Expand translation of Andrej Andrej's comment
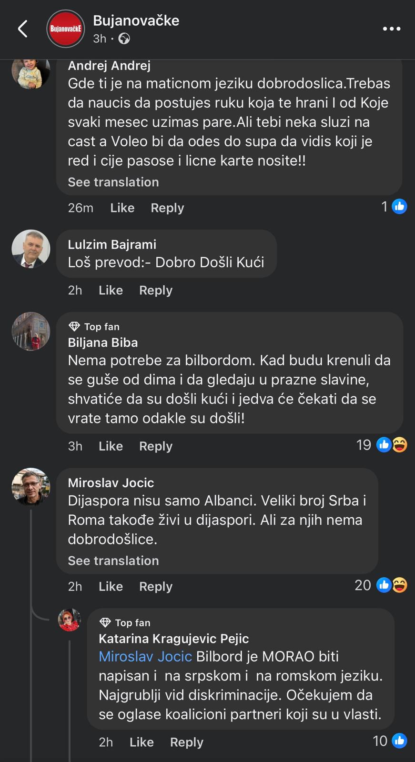The image size is (415, 762). pos(113,182)
